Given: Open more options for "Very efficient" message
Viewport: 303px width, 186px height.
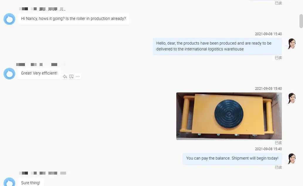Looking at the screenshot, I should point(78,77).
